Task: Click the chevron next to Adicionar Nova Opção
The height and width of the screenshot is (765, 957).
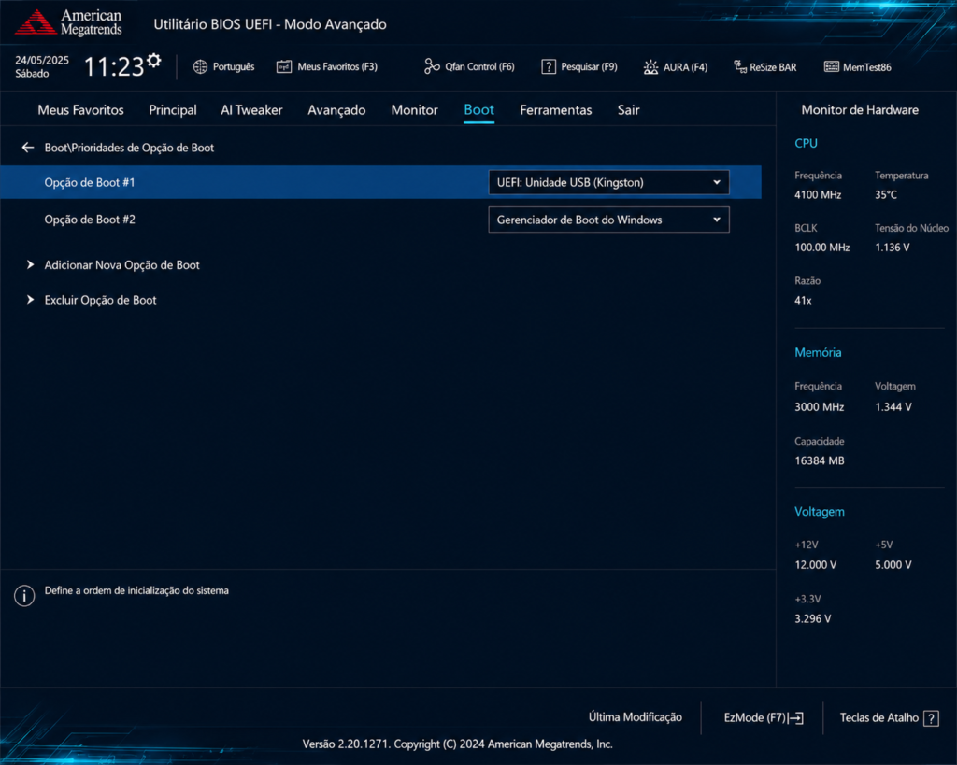Action: (30, 264)
